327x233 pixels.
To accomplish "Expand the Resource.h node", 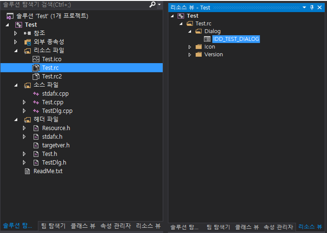I will click(24, 128).
